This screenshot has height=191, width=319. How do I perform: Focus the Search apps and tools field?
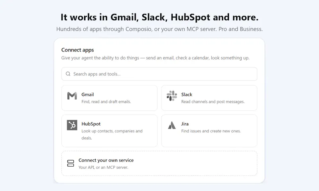point(159,74)
